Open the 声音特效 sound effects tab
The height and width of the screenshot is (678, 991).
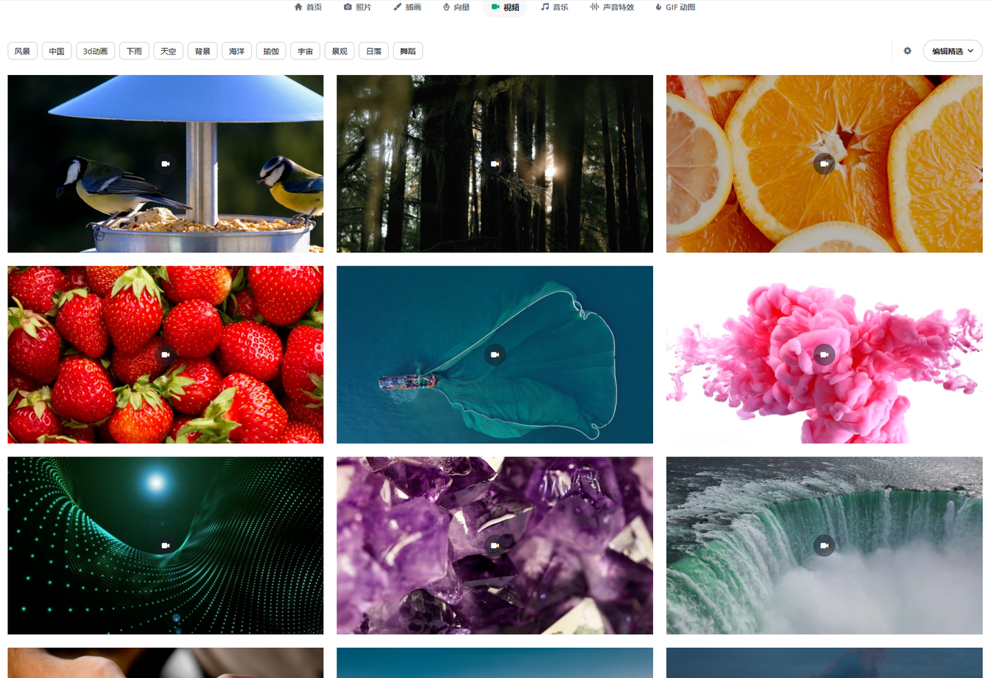tap(612, 7)
